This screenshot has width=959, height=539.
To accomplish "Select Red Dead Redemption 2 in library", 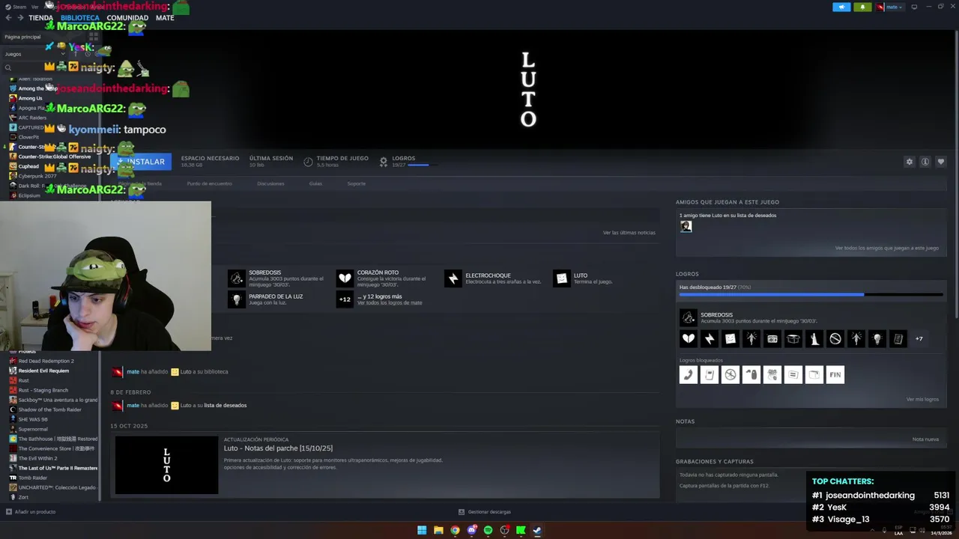I will [x=46, y=361].
